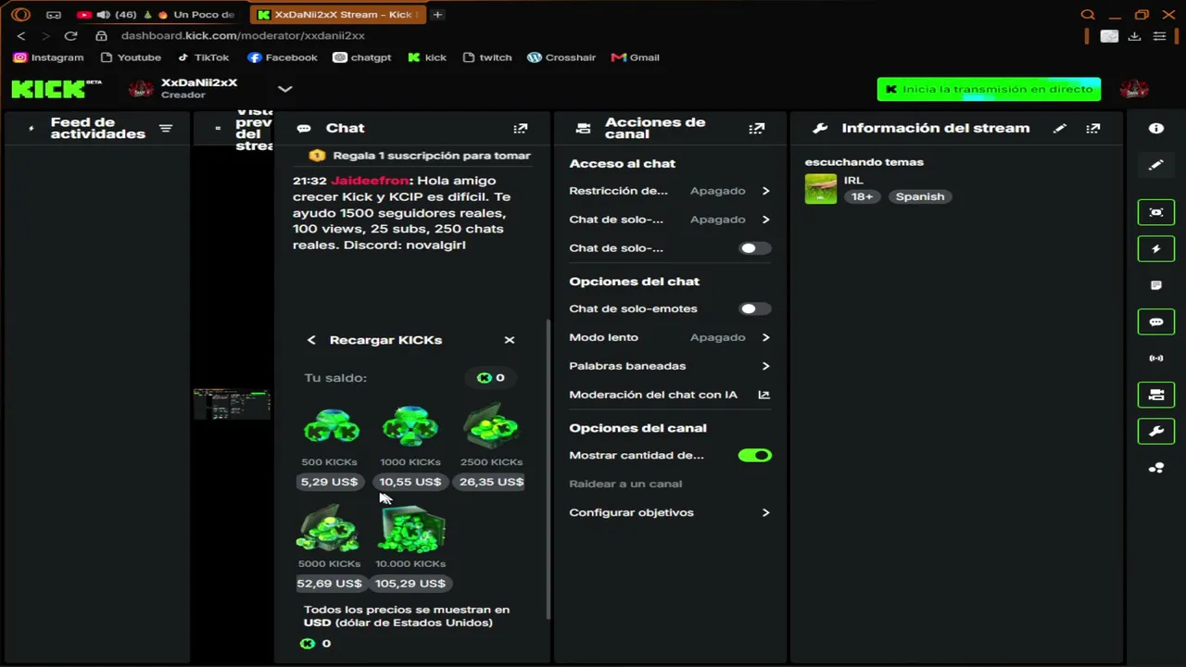Open the Feed de actividades filter icon

click(x=166, y=129)
